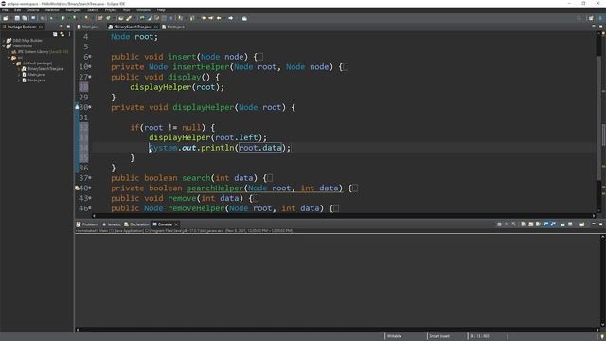
Task: Expand the folded insert method at line 6
Action: [x=90, y=57]
